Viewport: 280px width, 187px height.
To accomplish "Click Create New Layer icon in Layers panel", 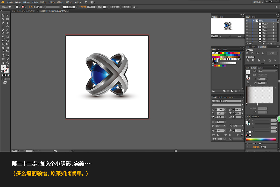I will pyautogui.click(x=271, y=44).
